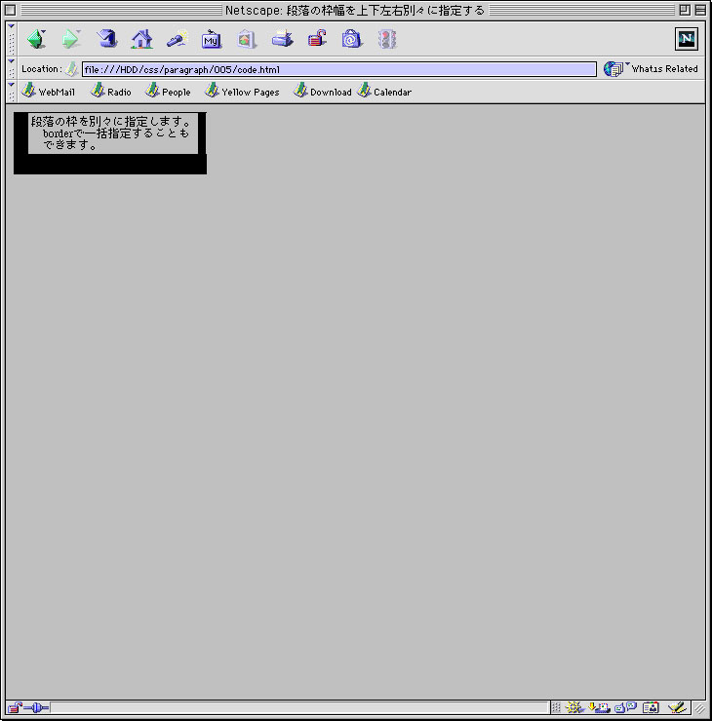
Task: Click the window zoom box in title bar
Action: [x=685, y=10]
